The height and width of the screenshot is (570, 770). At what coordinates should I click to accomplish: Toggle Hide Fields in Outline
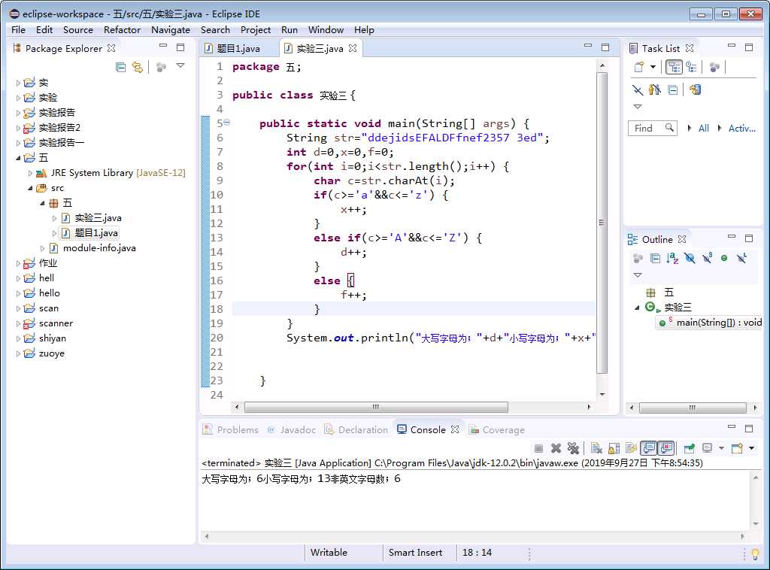point(690,258)
